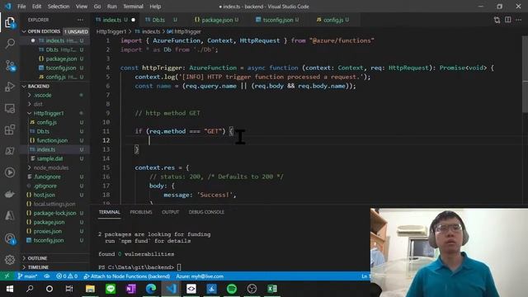Screen dimensions: 528x297
Task: Open Windows Start menu
Action: [x=10, y=289]
